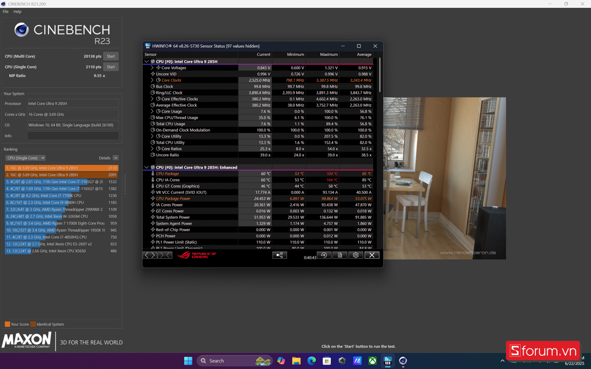Image resolution: width=591 pixels, height=369 pixels.
Task: Expand the Core Clocks row
Action: [x=152, y=80]
